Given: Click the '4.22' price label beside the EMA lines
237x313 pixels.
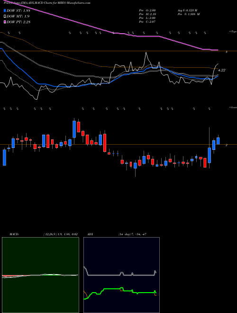Looking at the screenshot, I should (x=221, y=70).
